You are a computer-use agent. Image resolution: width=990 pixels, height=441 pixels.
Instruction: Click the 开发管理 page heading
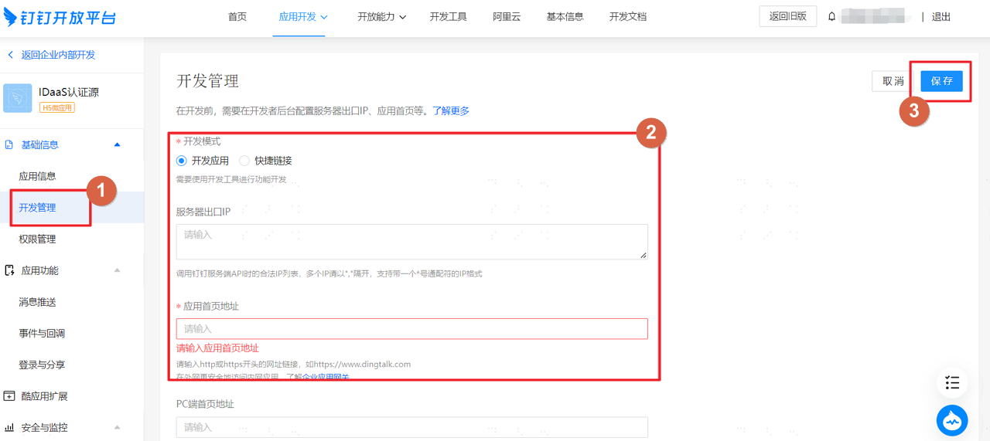tap(207, 81)
